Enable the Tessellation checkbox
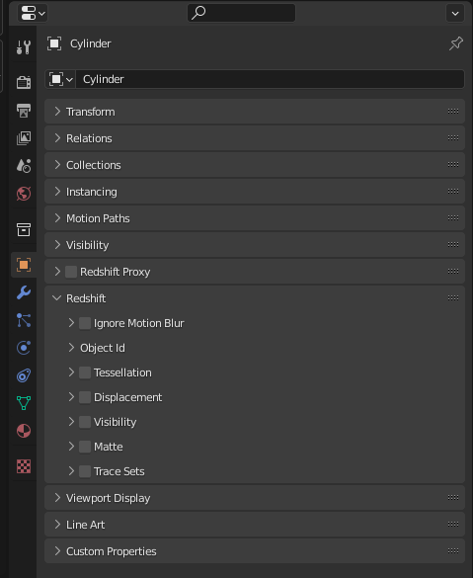Viewport: 473px width, 578px height. tap(85, 372)
